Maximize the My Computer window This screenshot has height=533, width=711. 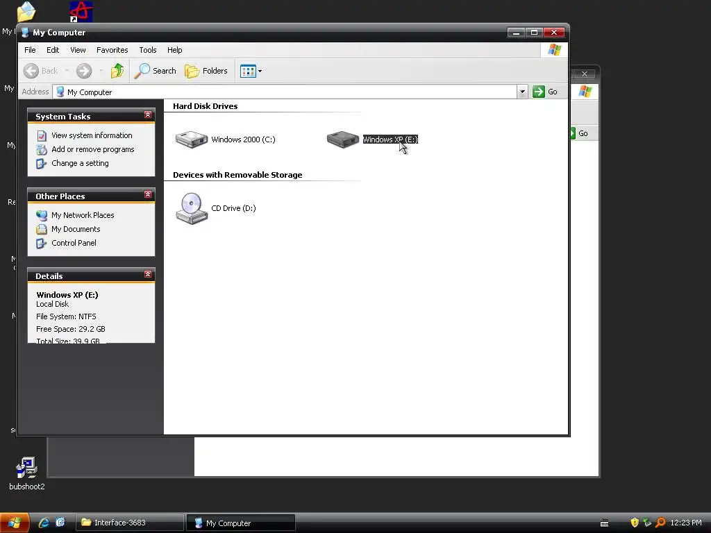pos(535,33)
